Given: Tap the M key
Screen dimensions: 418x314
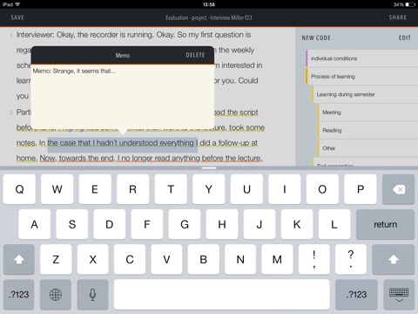Looking at the screenshot, I should (x=277, y=259).
